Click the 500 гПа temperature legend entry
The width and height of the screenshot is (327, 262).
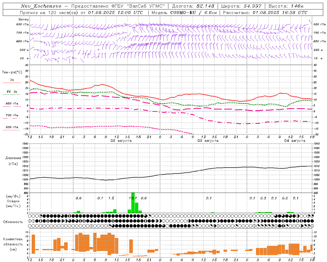point(12,127)
